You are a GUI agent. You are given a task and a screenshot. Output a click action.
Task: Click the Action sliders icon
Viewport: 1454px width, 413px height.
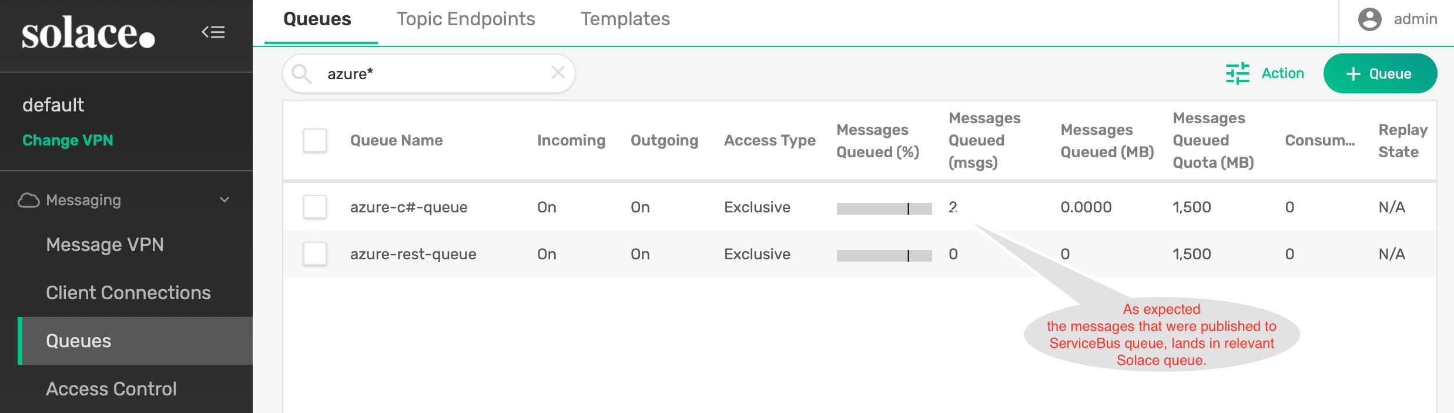point(1237,73)
